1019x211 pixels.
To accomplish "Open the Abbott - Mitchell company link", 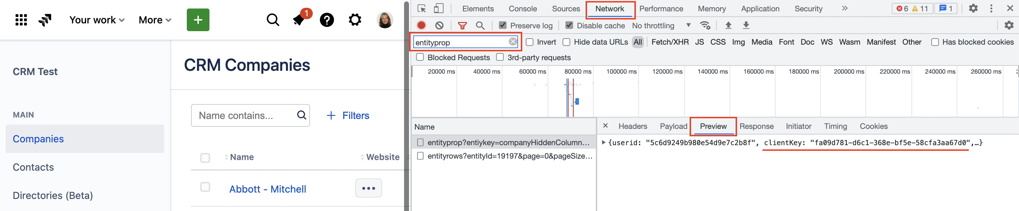I will [x=267, y=189].
